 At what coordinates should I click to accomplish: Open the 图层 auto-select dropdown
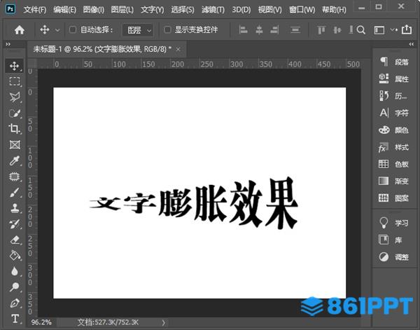pyautogui.click(x=138, y=30)
